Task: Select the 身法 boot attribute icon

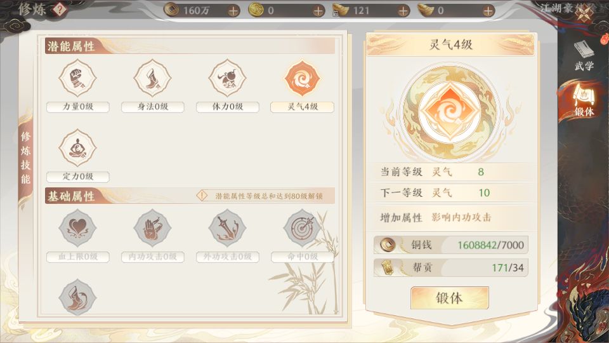Action: [153, 78]
